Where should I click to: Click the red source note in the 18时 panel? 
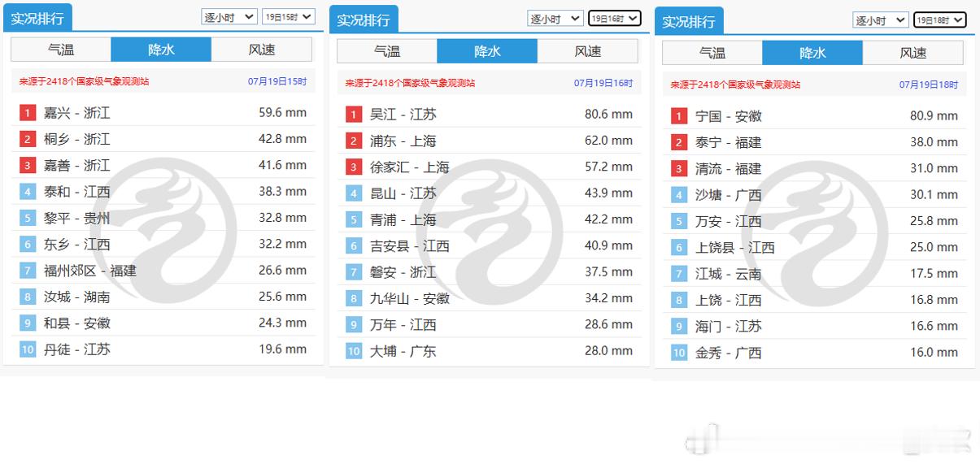(x=735, y=85)
